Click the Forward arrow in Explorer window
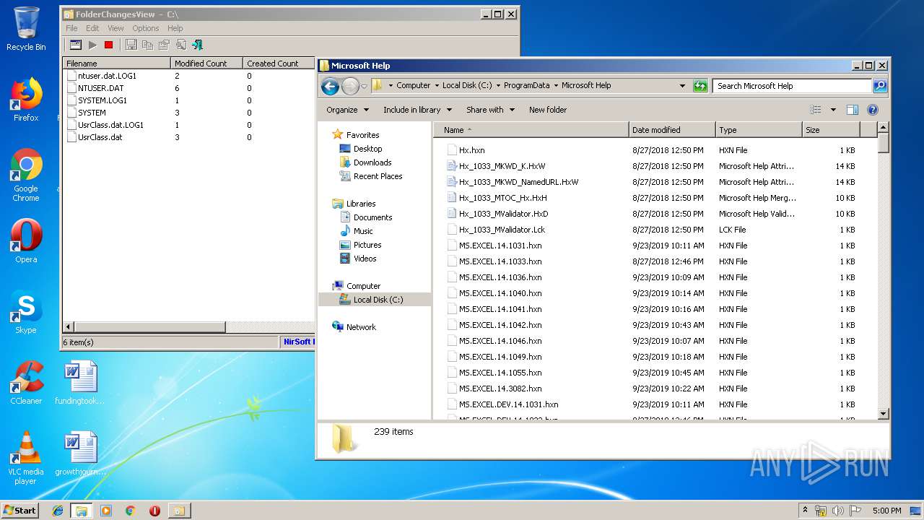This screenshot has height=520, width=924. click(350, 86)
